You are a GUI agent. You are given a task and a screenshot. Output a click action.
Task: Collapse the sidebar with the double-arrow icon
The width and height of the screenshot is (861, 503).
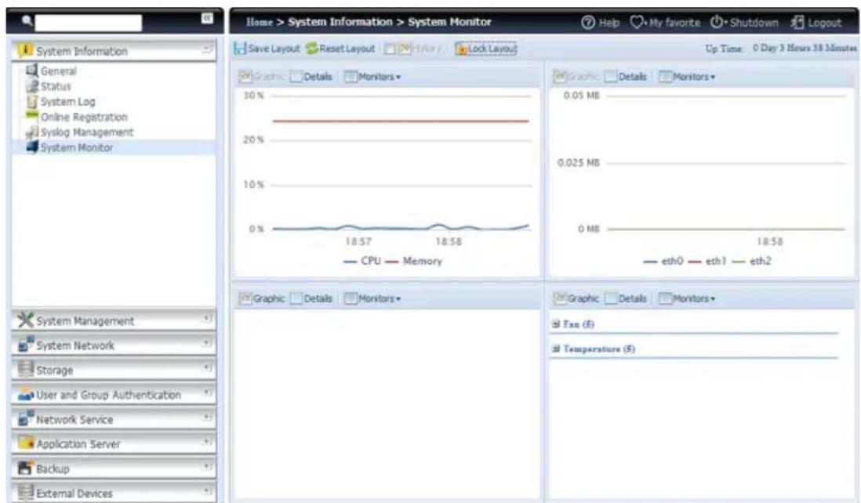[x=207, y=19]
